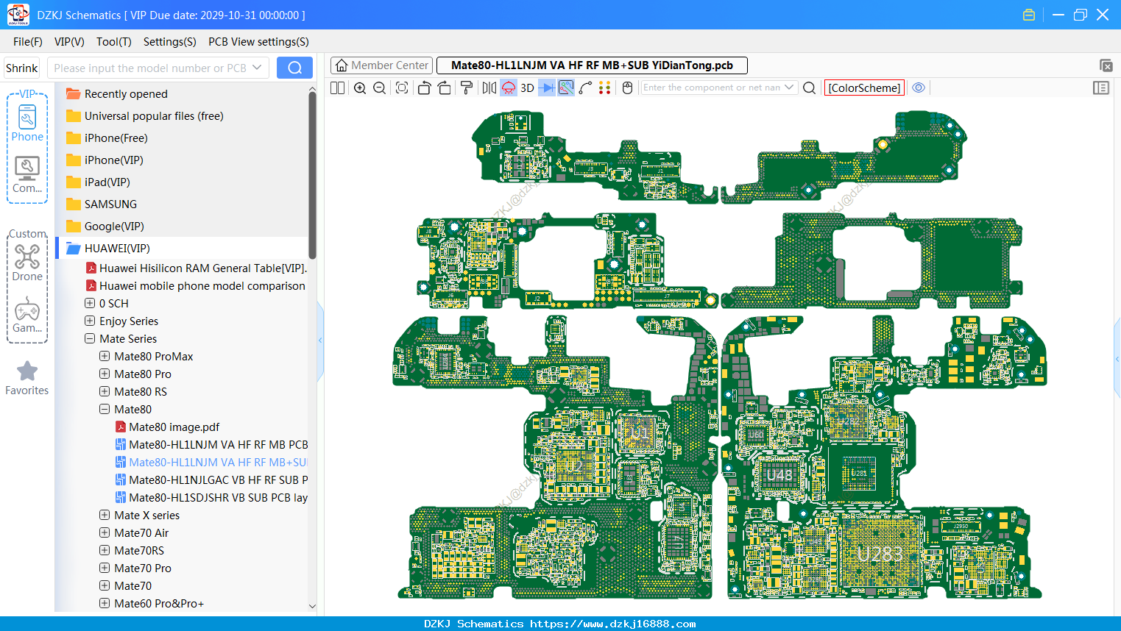The height and width of the screenshot is (631, 1121).
Task: Search for the component with magnifier icon
Action: [x=810, y=88]
